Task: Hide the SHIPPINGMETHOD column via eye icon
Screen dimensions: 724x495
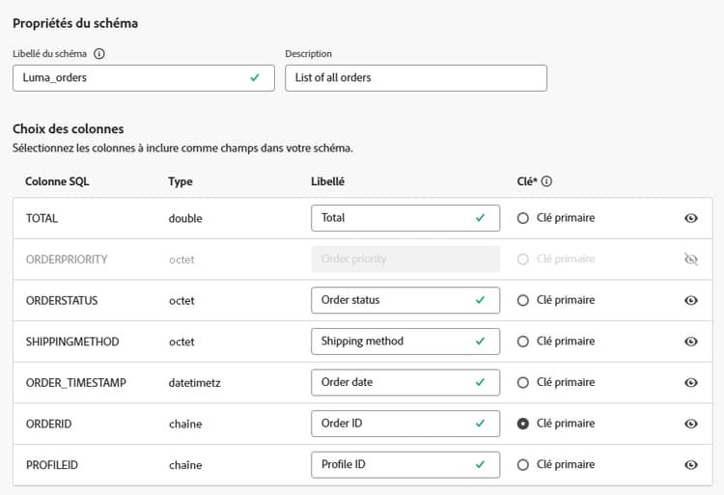Action: pyautogui.click(x=690, y=342)
